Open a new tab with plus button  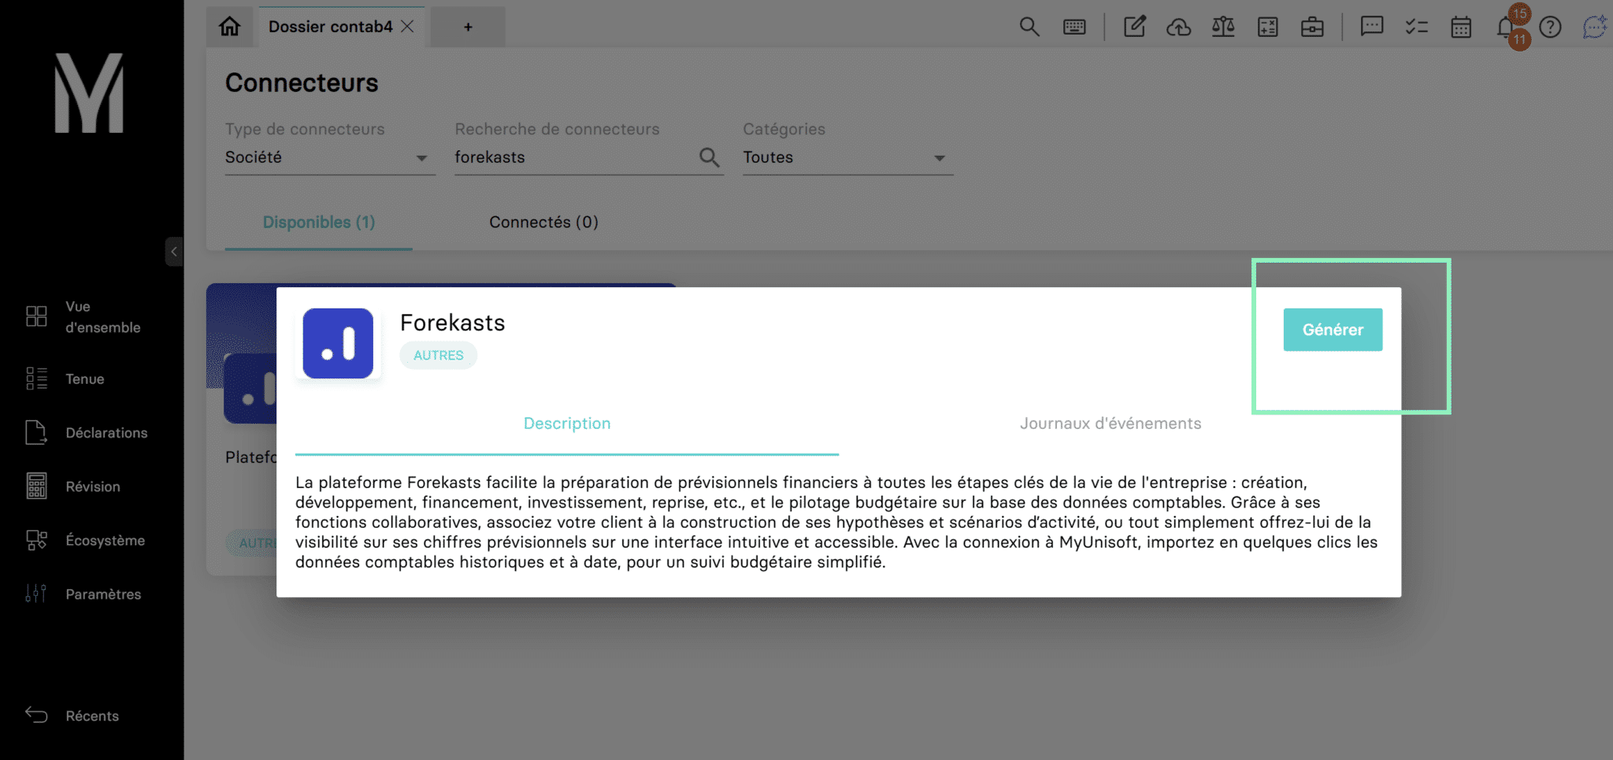tap(468, 27)
